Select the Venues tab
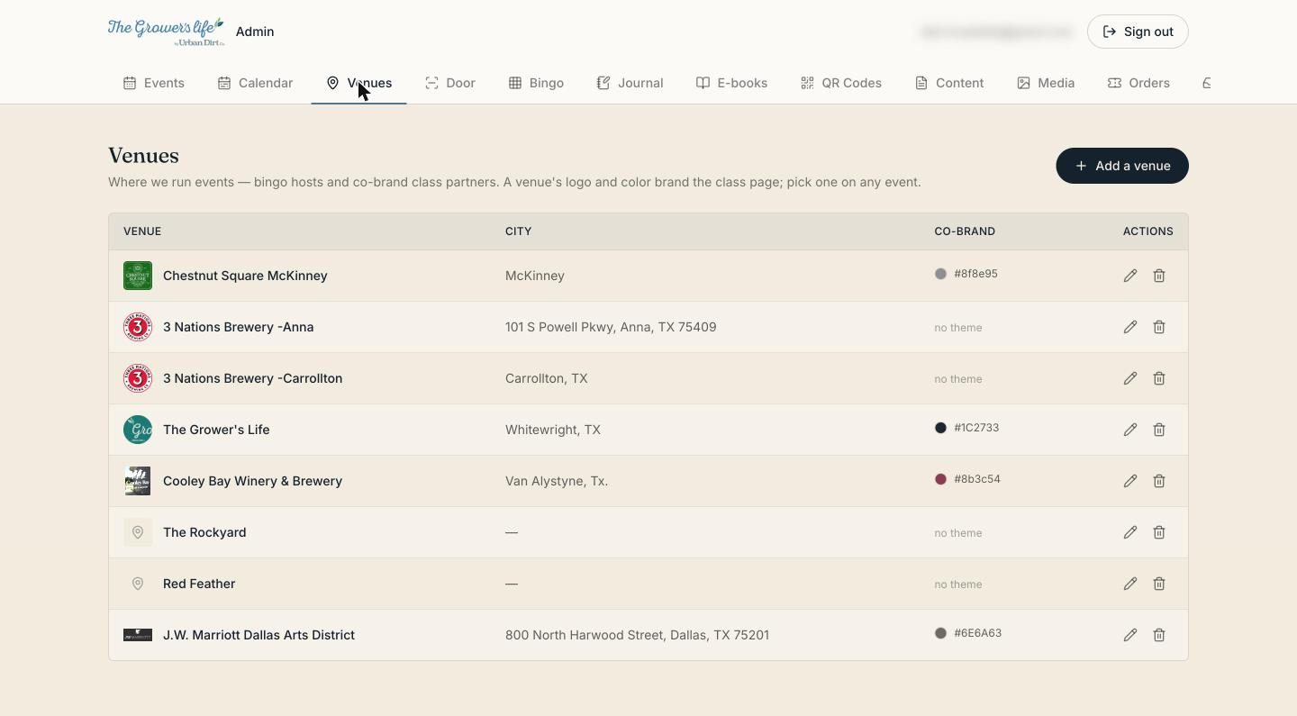1297x716 pixels. click(358, 83)
